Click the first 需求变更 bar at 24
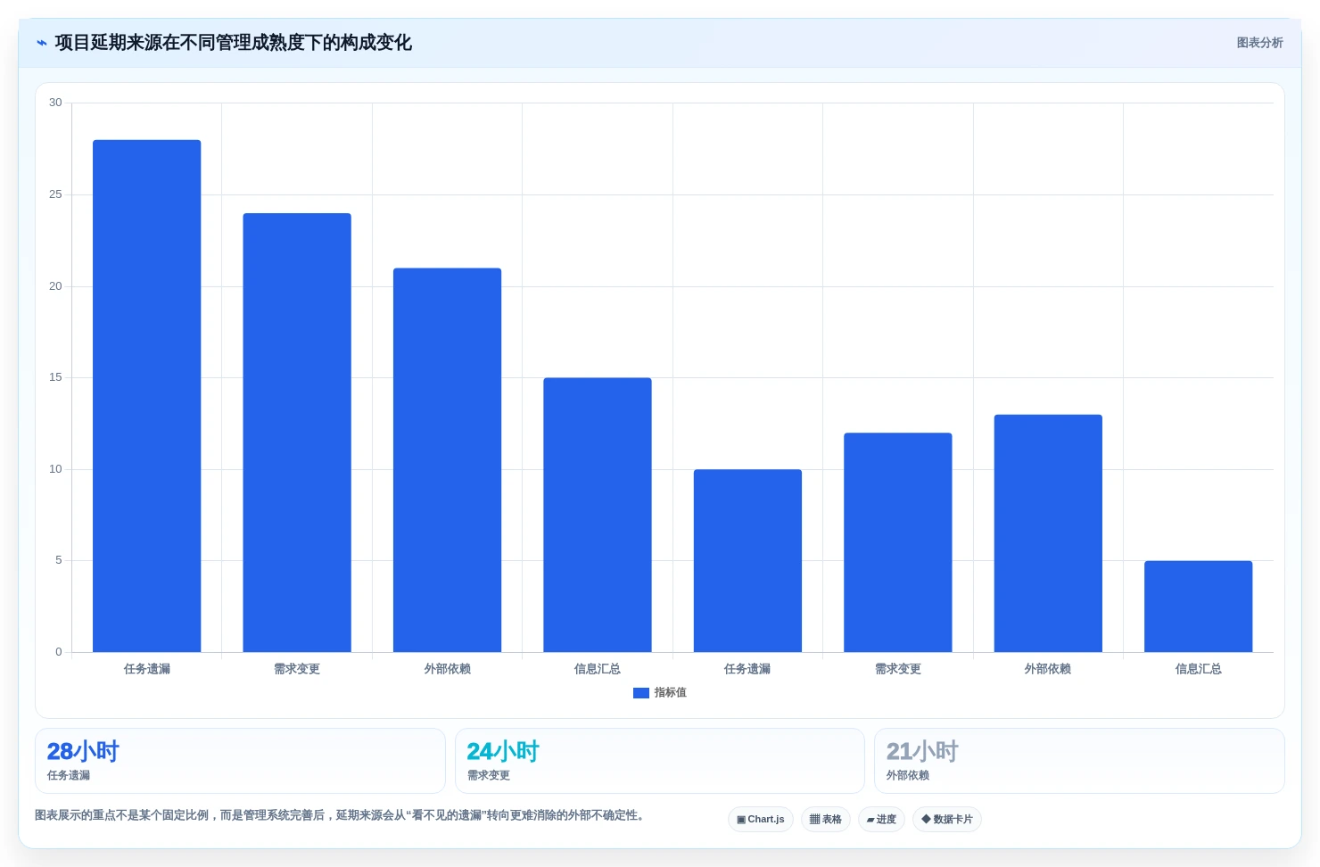The image size is (1320, 867). (297, 433)
